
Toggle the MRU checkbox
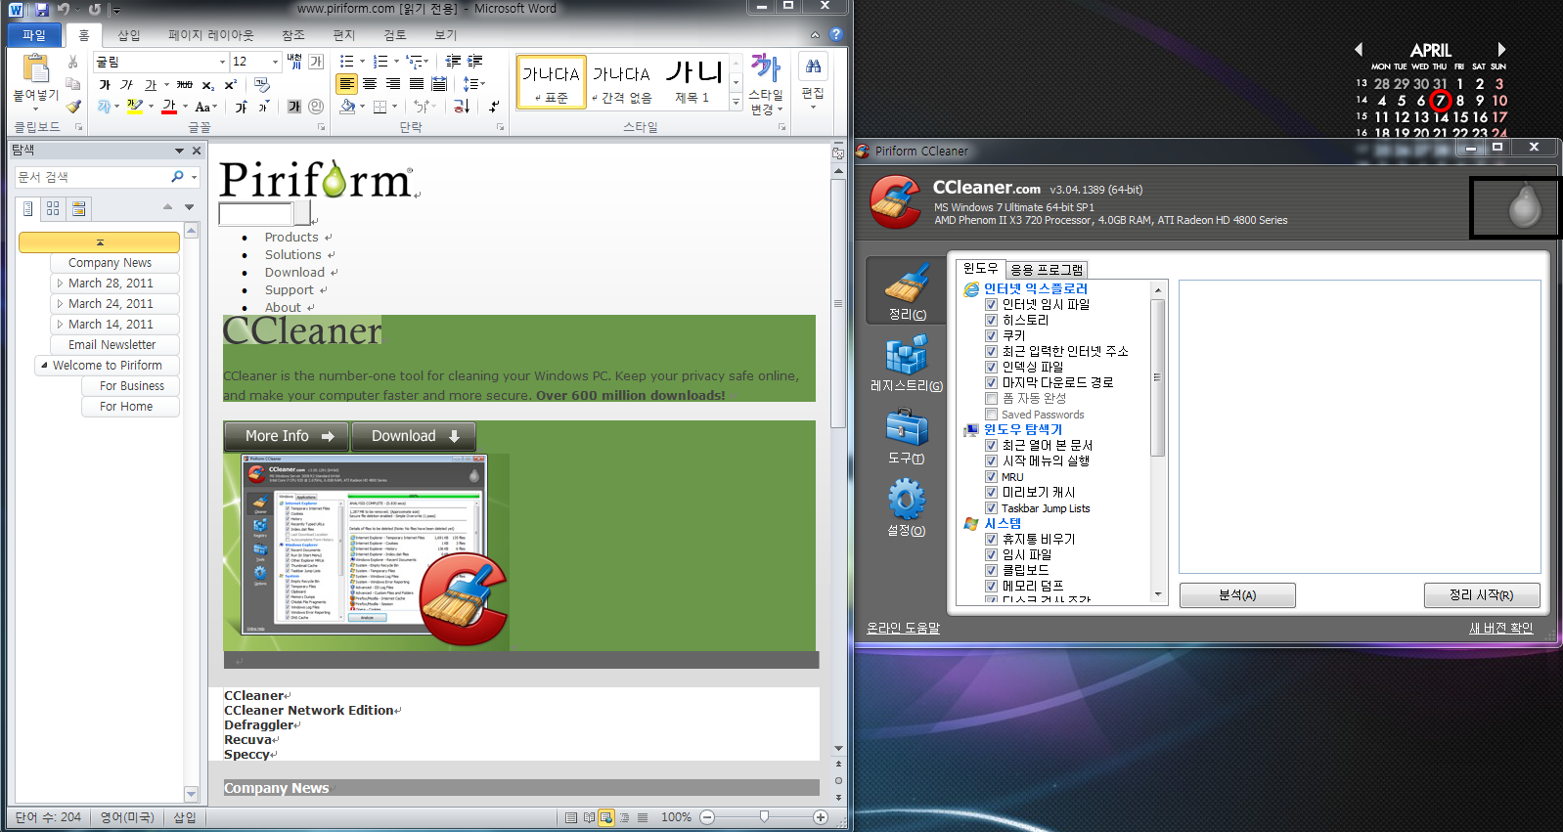pos(991,477)
